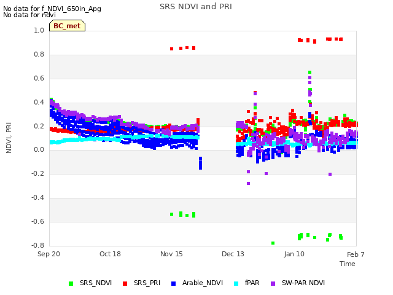Click the Feb 7 x-axis tick label

click(x=356, y=254)
